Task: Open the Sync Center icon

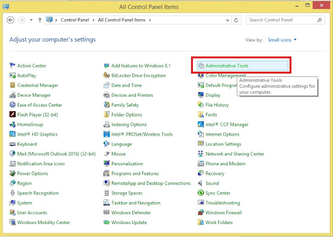Action: tap(201, 193)
